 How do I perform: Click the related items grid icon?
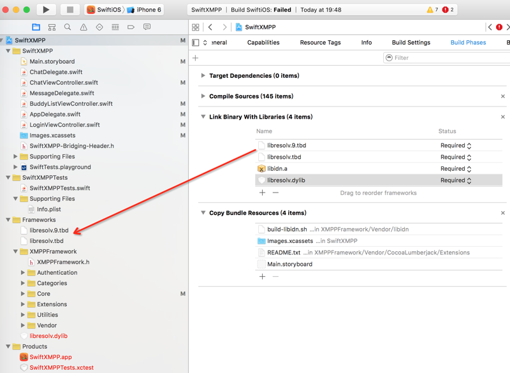point(196,27)
